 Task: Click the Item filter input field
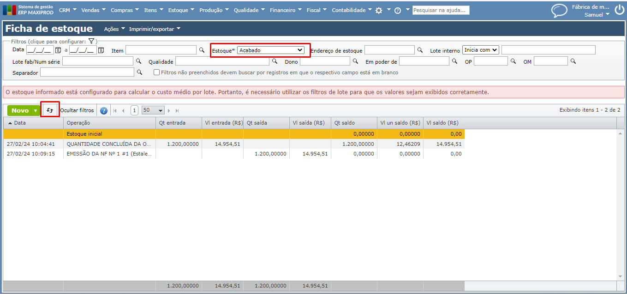coord(161,50)
